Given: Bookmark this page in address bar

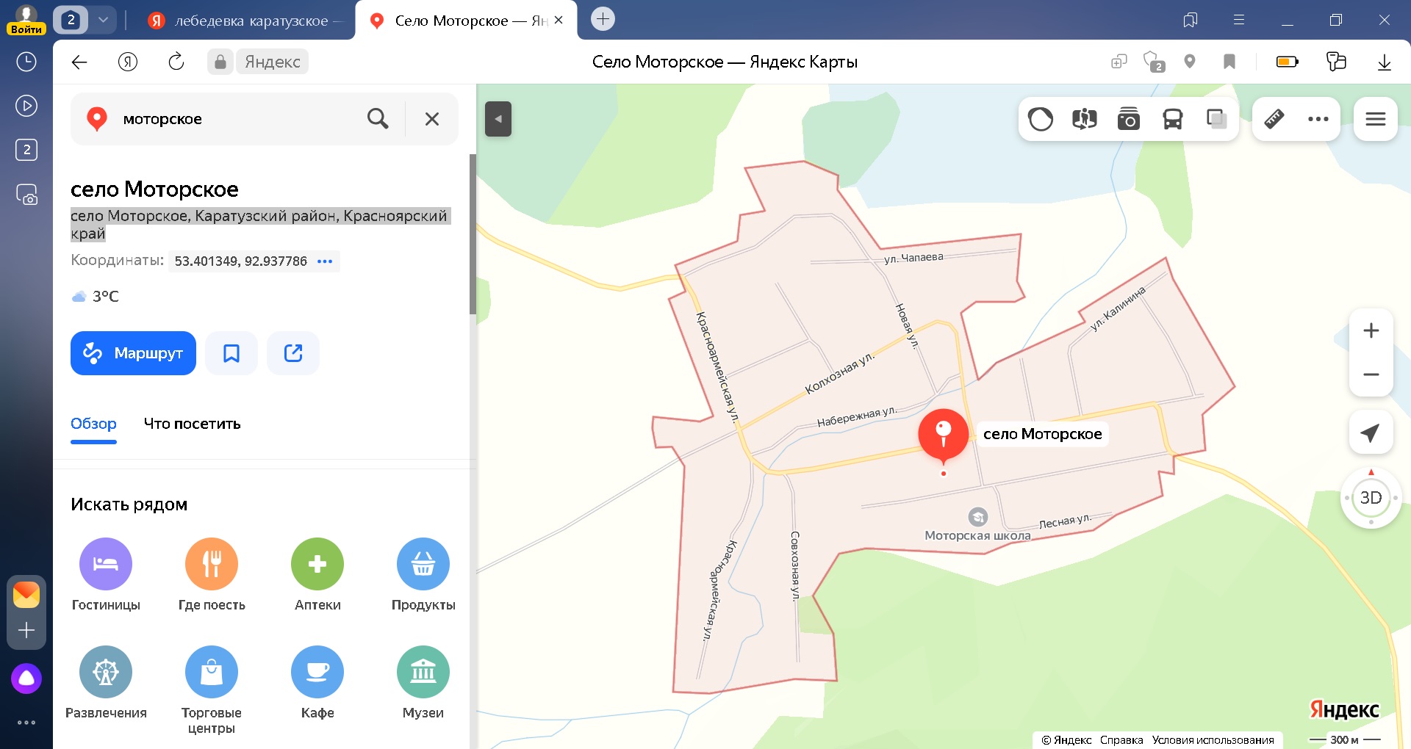Looking at the screenshot, I should tap(1229, 62).
